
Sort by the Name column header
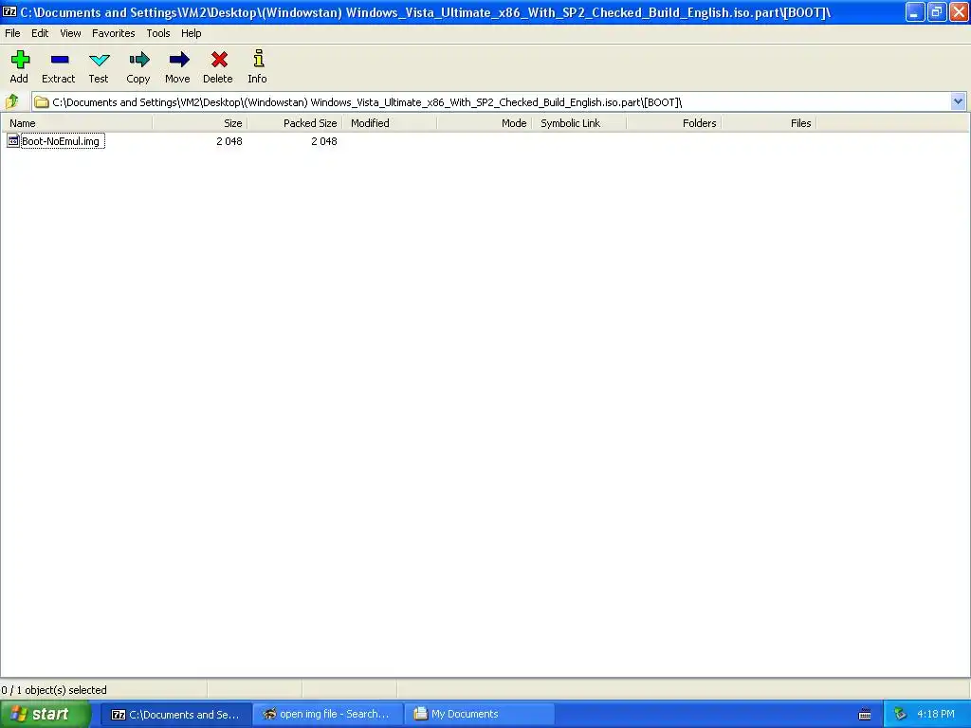pos(76,123)
